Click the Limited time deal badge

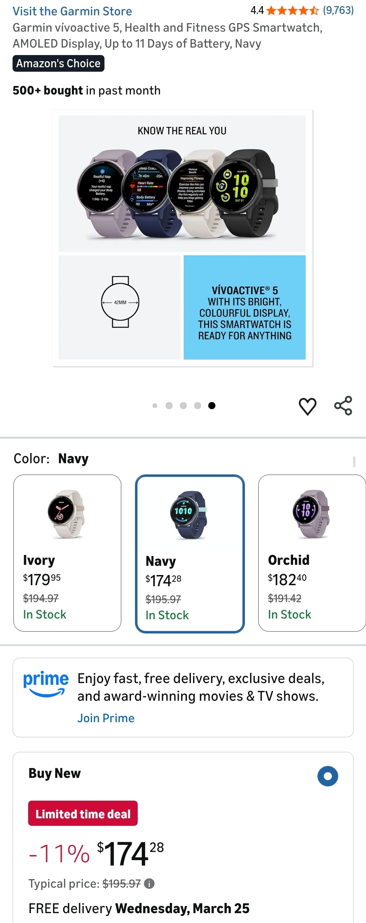coord(83,813)
